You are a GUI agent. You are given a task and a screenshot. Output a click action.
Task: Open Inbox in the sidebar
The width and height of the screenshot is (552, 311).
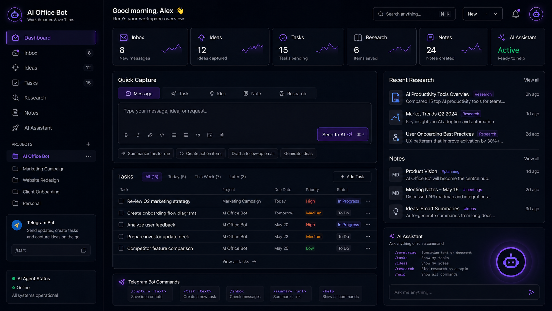click(x=51, y=53)
